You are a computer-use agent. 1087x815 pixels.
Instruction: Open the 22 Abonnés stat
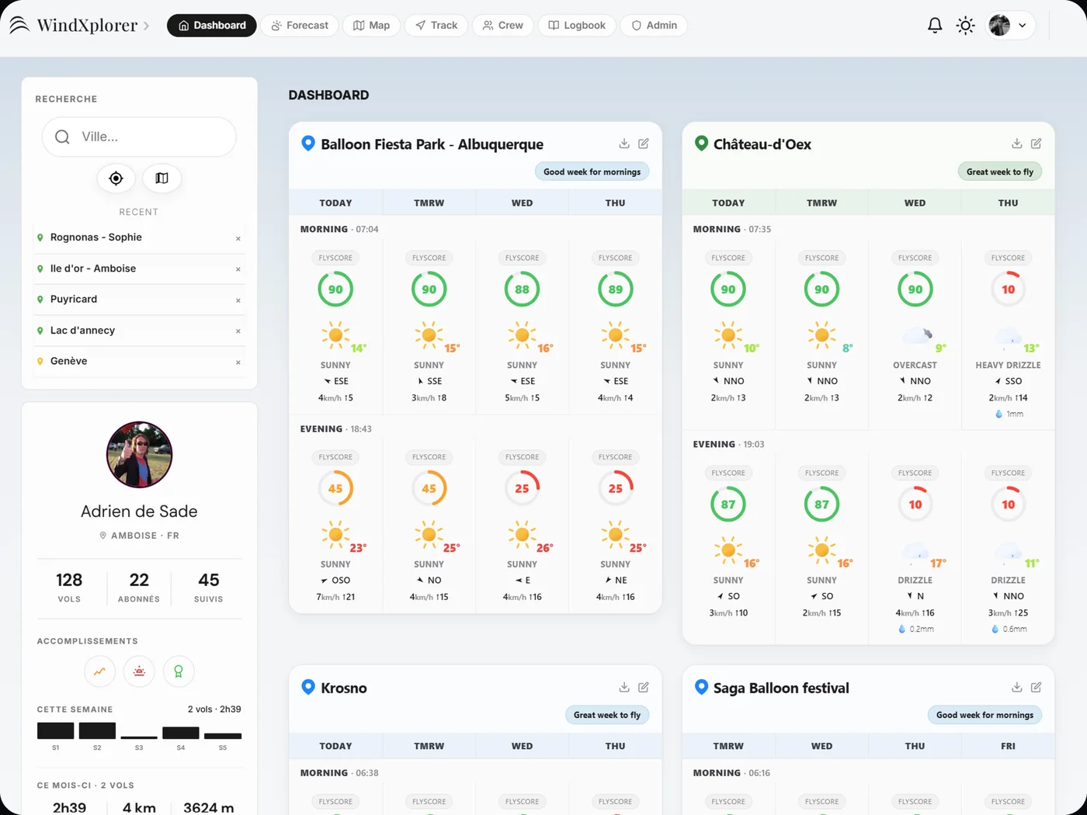pos(139,587)
